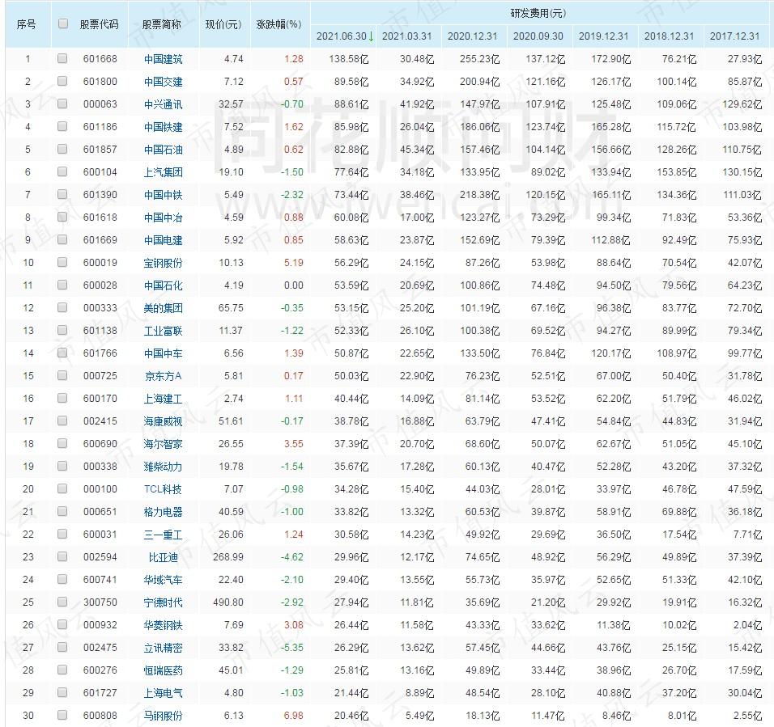Tick the checkbox for 000063 中兴通讯
The height and width of the screenshot is (727, 774).
click(x=62, y=104)
